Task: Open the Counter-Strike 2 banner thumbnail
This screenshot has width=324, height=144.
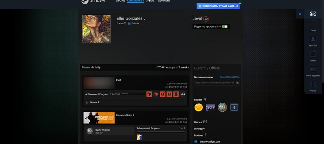Action: pos(99,118)
